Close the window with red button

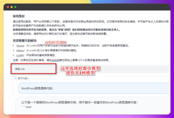click(8, 7)
